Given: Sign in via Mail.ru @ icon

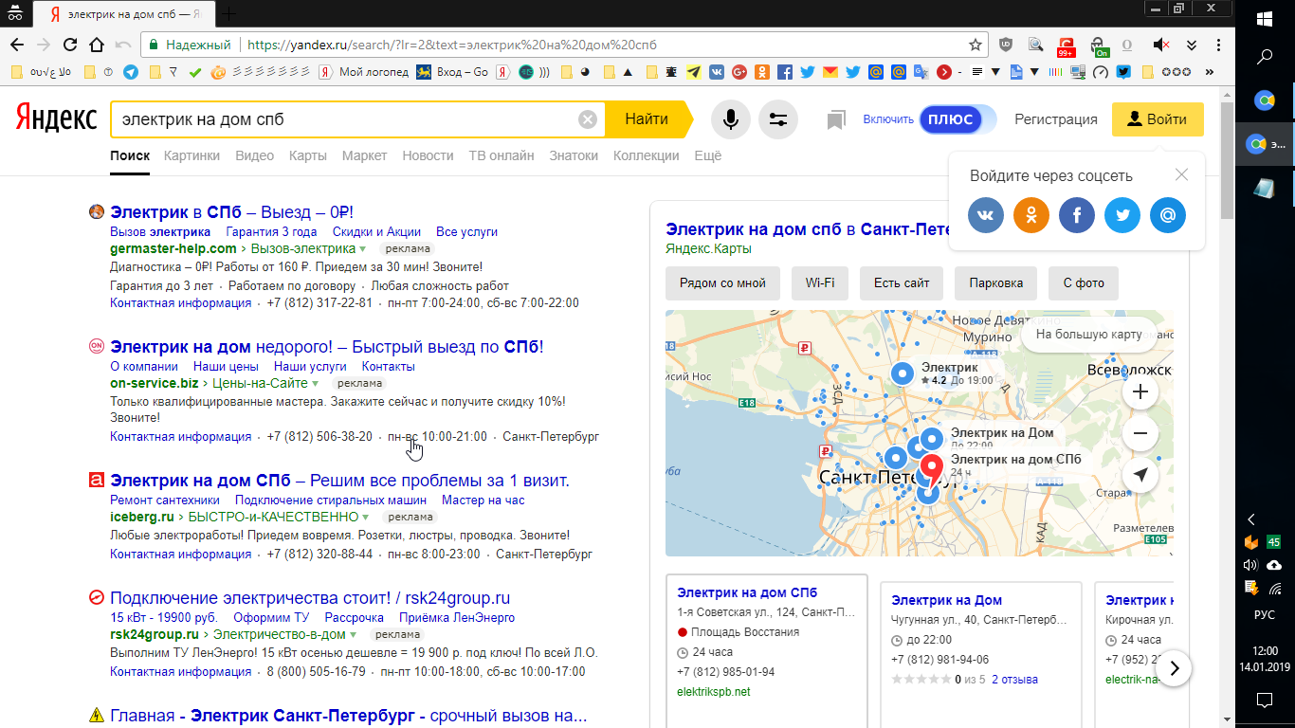Looking at the screenshot, I should coord(1168,215).
